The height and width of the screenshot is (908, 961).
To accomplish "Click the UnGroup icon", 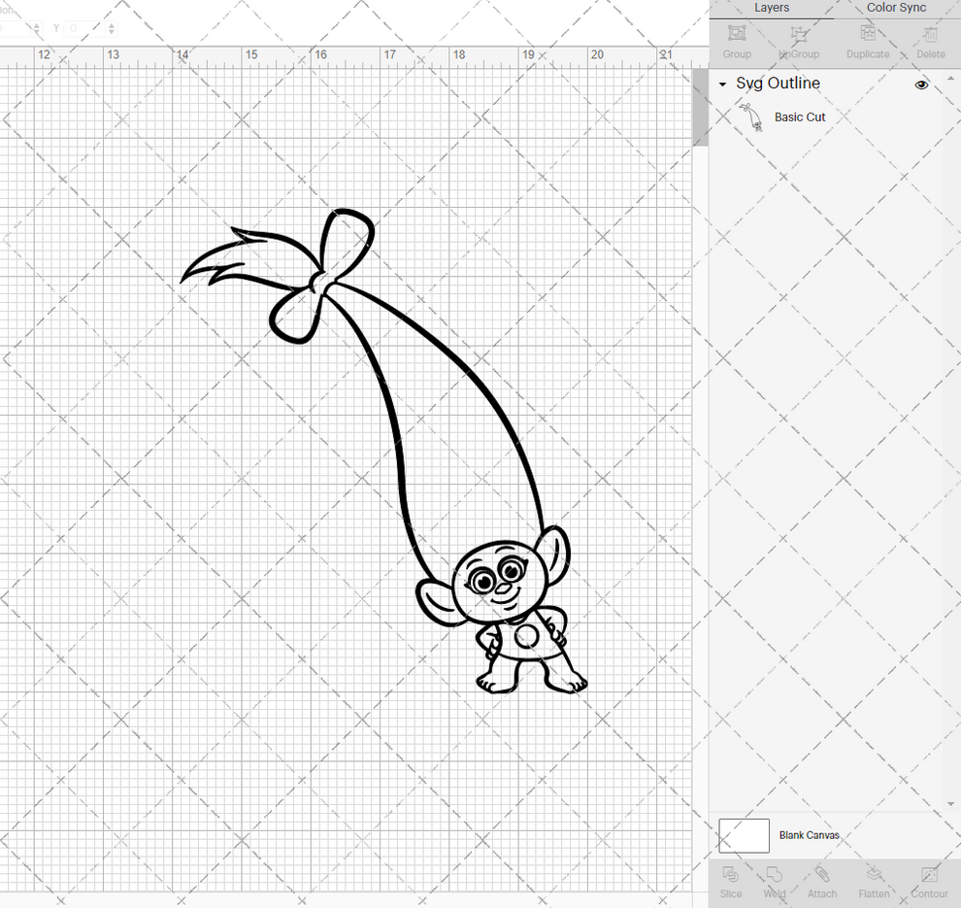I will pos(799,41).
